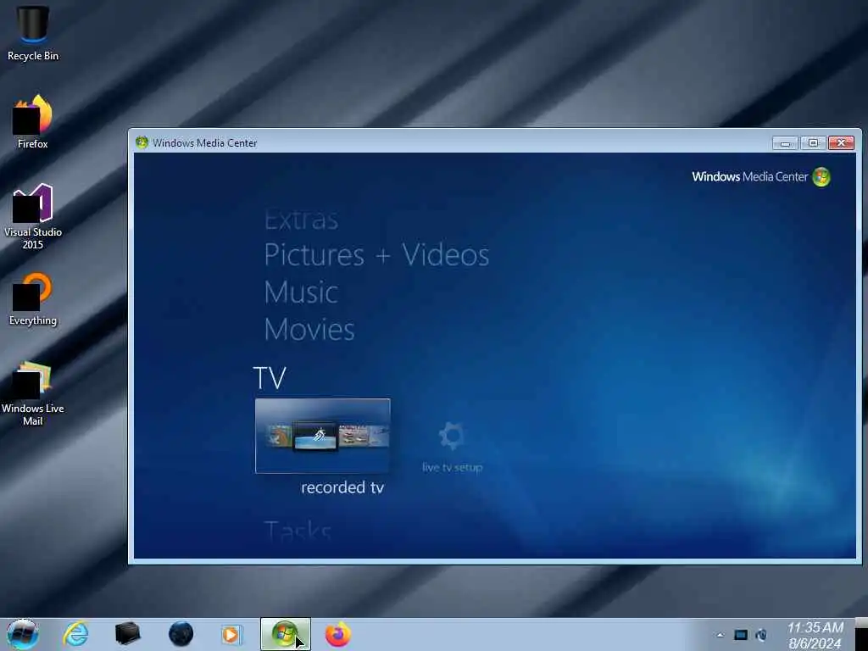868x651 pixels.
Task: Launch Internet Explorer from taskbar
Action: pos(75,634)
